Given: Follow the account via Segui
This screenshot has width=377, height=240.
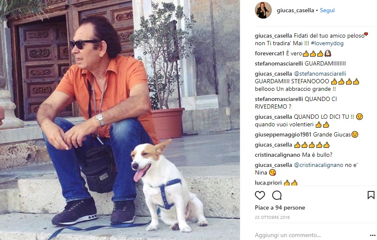Looking at the screenshot, I should pyautogui.click(x=327, y=10).
